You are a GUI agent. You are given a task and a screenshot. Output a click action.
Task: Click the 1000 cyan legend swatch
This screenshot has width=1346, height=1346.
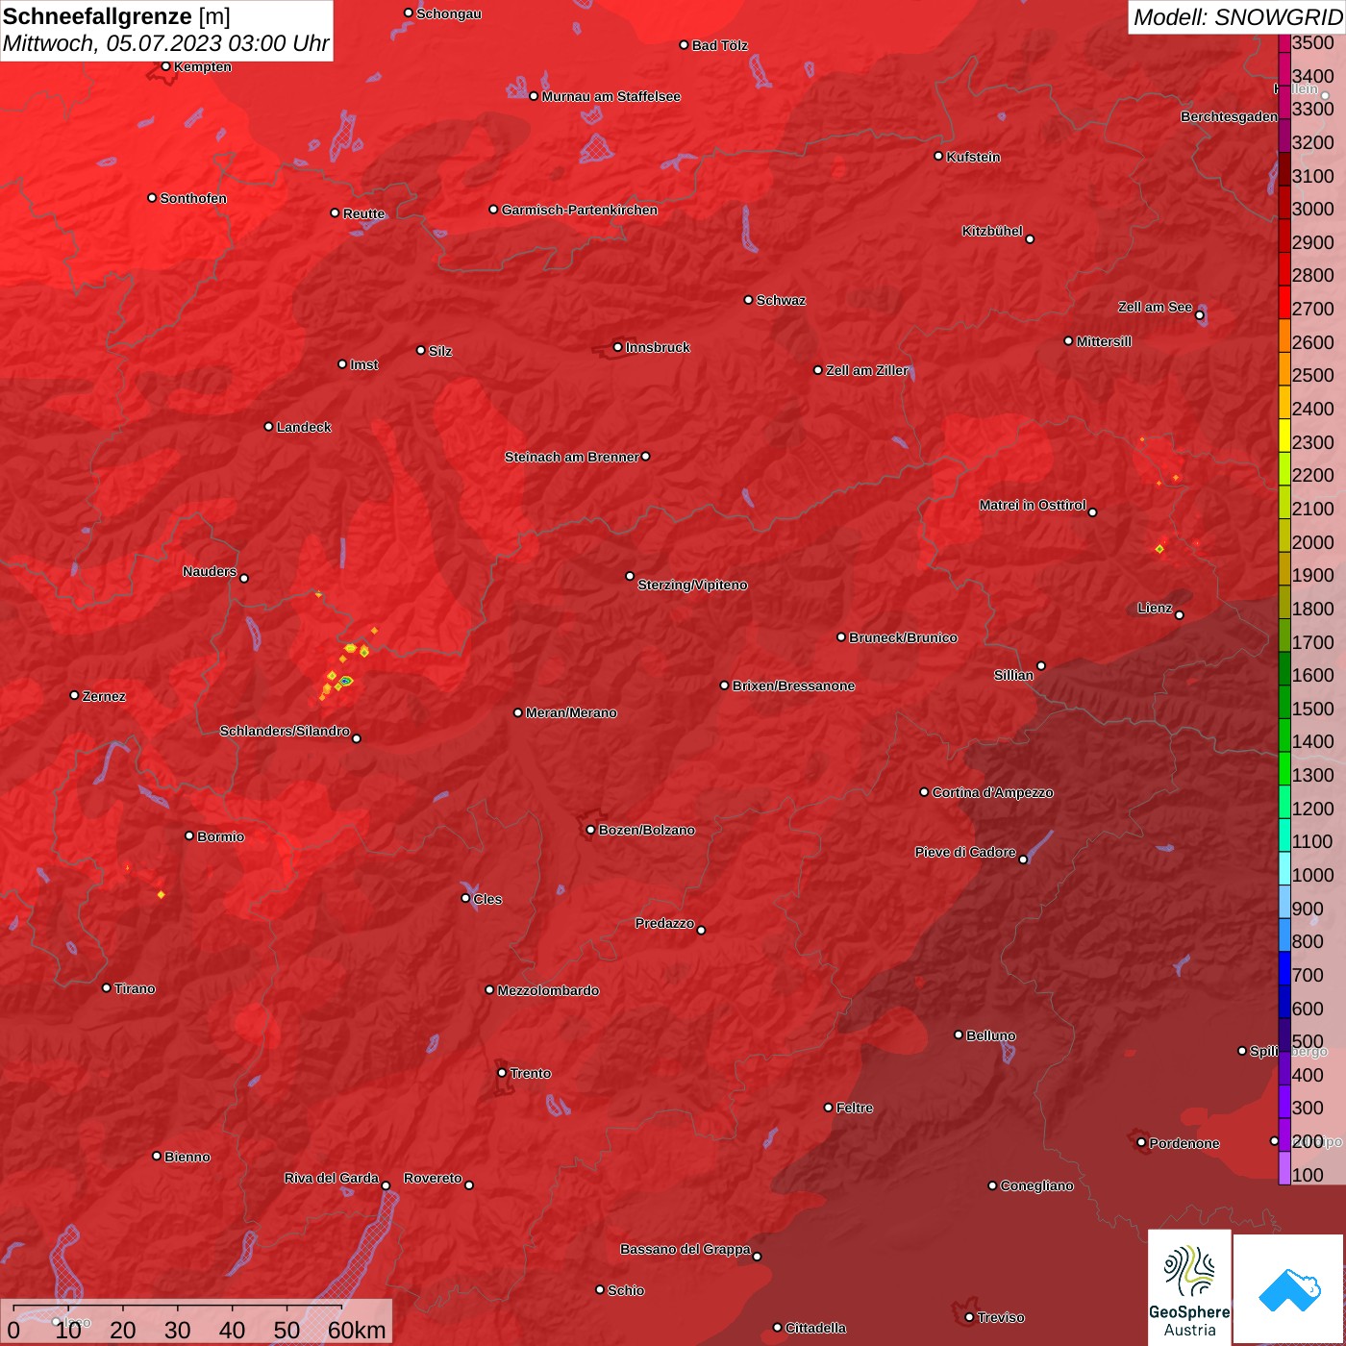(x=1284, y=868)
